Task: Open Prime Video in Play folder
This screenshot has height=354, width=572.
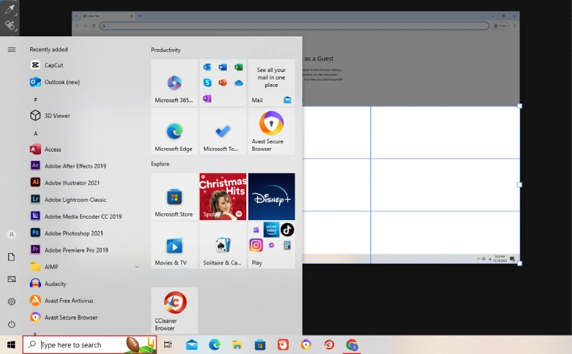Action: click(x=271, y=229)
